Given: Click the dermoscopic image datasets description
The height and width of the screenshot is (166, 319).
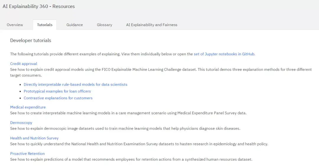Looking at the screenshot, I should coord(125,128).
